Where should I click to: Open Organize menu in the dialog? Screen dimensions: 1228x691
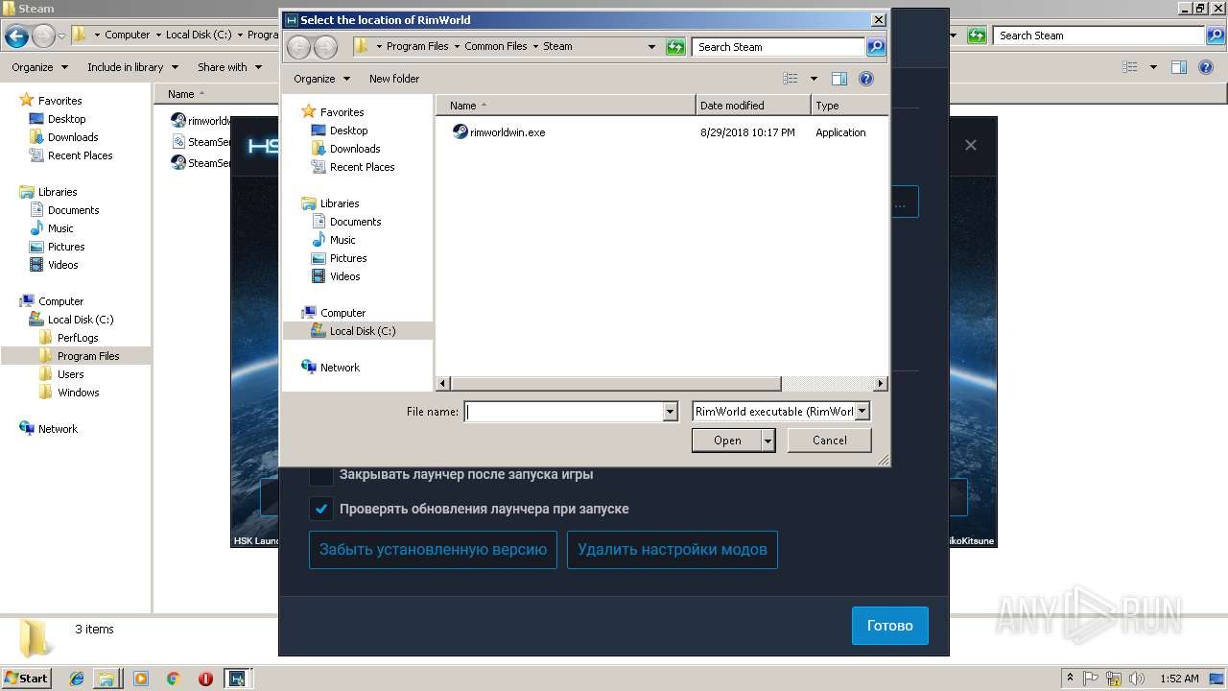[x=321, y=79]
